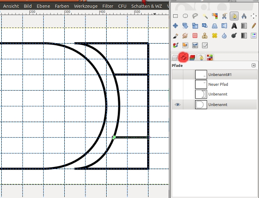Viewport: 259px width, 198px height.
Task: Select the Fuzzy Select magic wand tool
Action: 205,16
